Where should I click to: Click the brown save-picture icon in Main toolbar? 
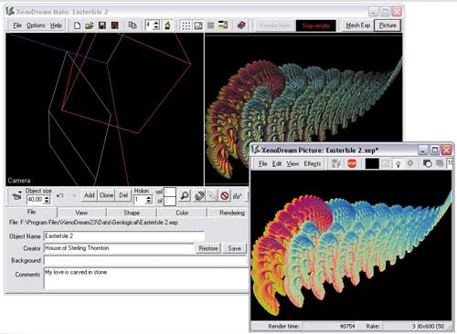pyautogui.click(x=114, y=26)
